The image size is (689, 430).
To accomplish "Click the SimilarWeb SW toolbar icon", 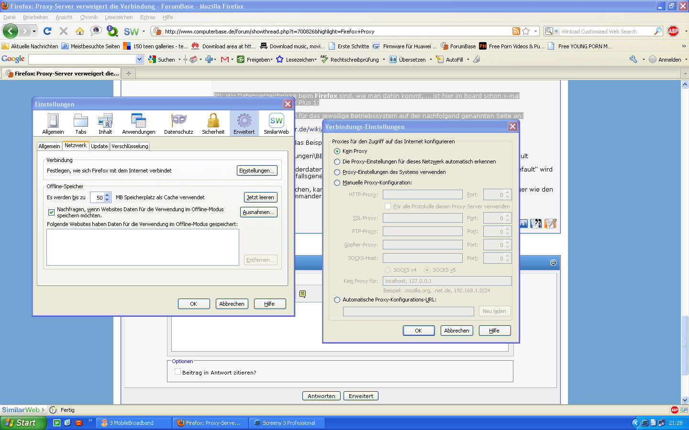I will pos(131,32).
